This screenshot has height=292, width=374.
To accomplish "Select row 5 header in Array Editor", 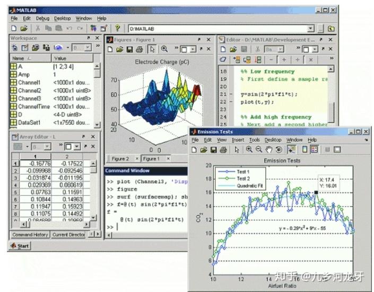I will point(15,192).
